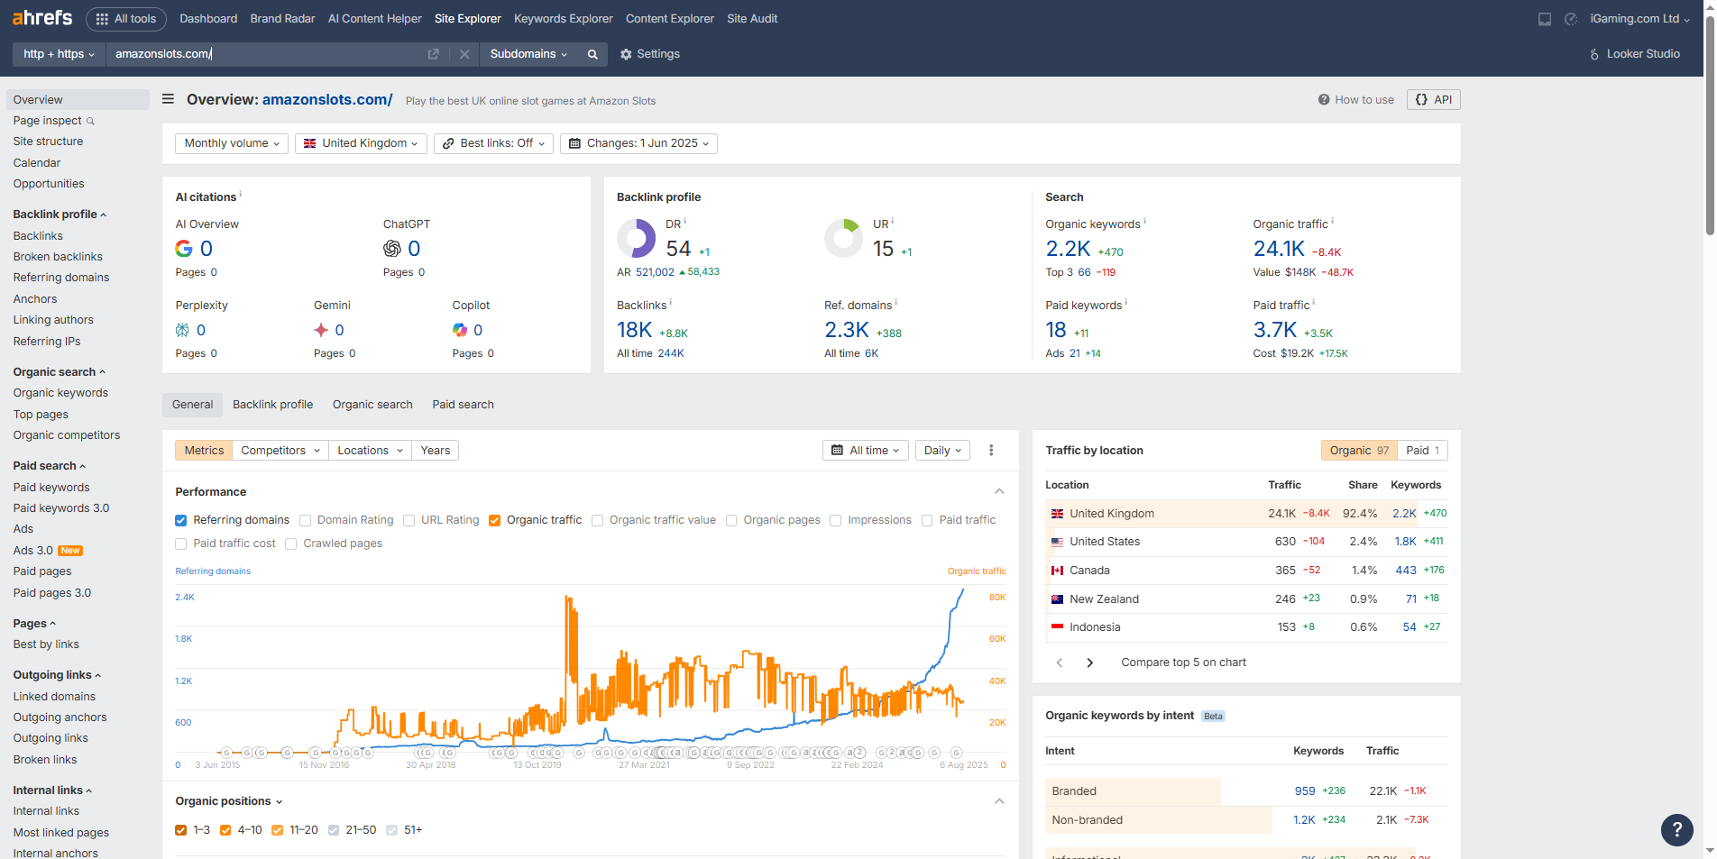Open URL in new tab icon

coord(433,54)
